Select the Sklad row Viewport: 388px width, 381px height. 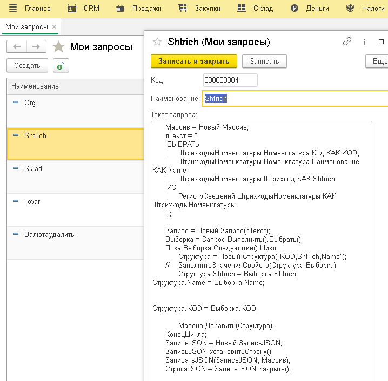click(76, 176)
